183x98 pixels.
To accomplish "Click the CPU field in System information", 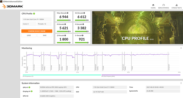I will pyautogui.click(x=110, y=87).
